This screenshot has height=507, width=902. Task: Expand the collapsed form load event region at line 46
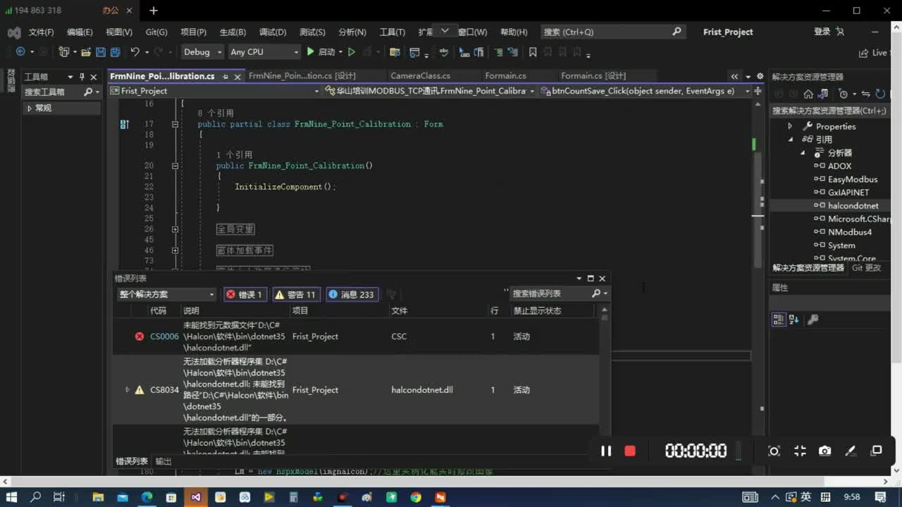tap(175, 251)
